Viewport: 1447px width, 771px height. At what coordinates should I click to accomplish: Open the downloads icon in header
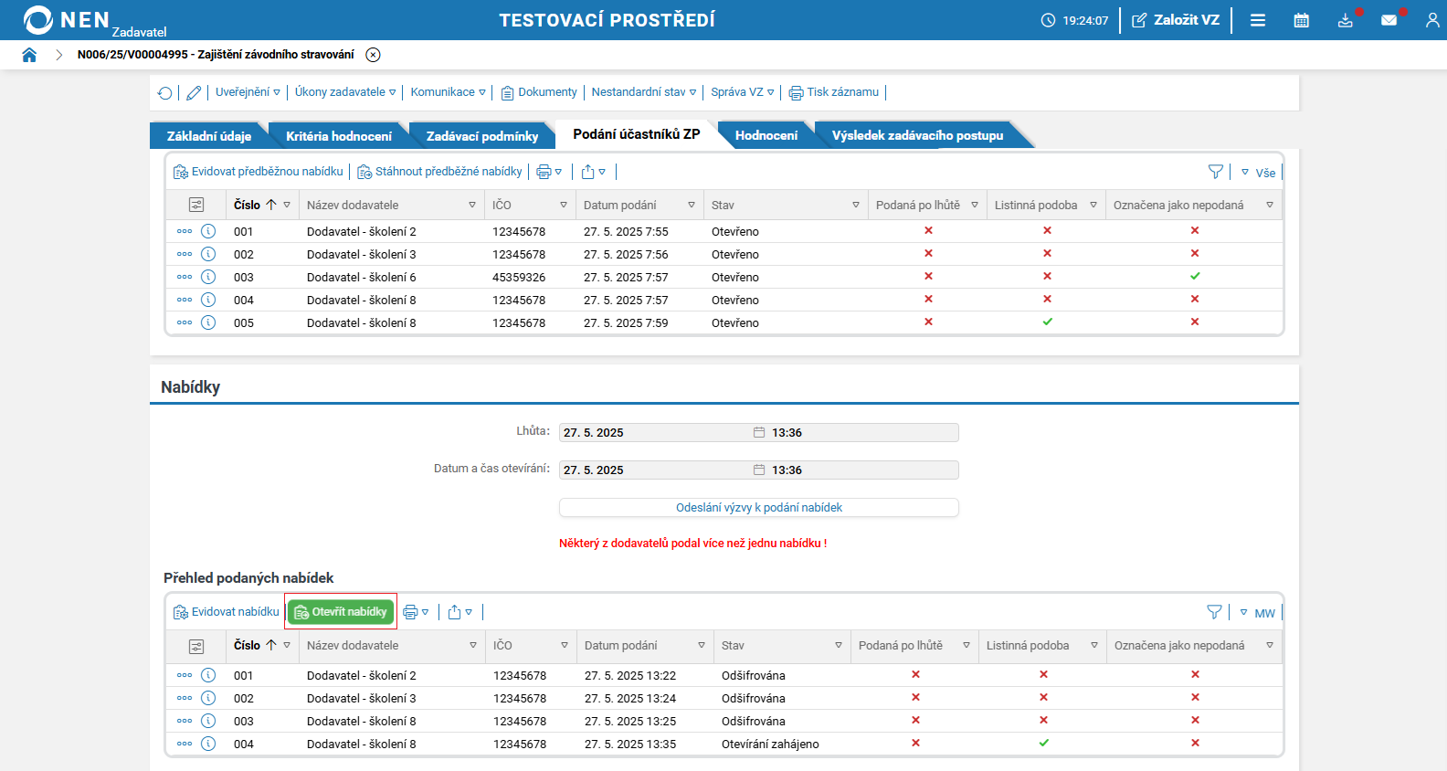click(1345, 20)
